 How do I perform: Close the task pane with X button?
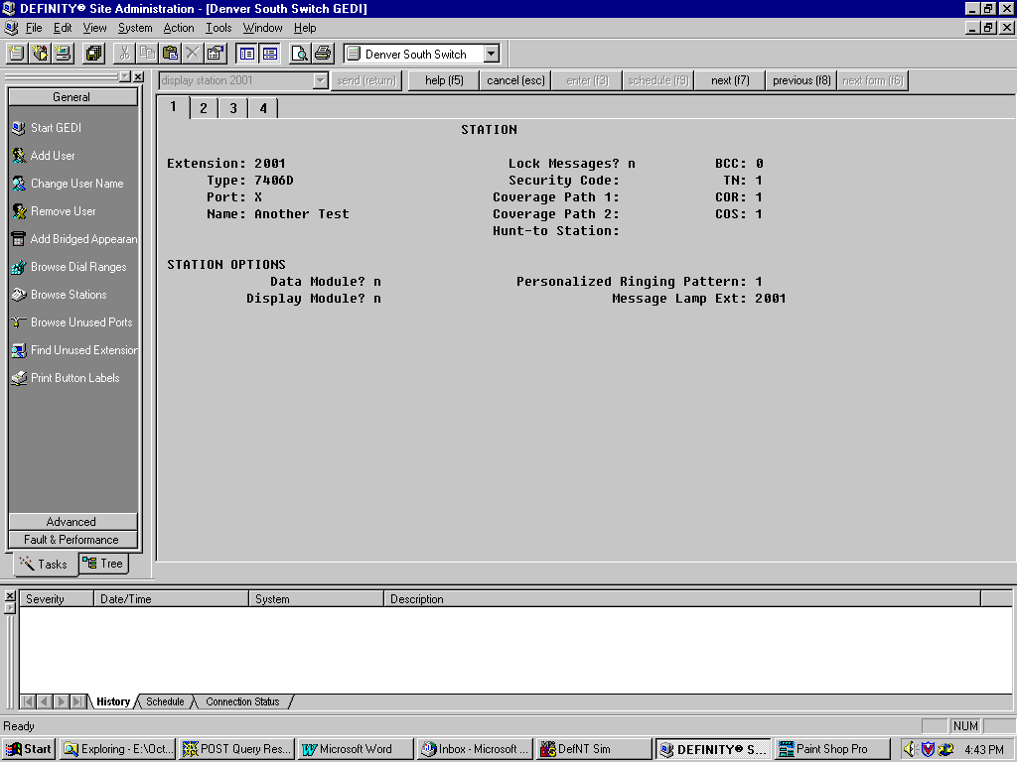pos(138,76)
